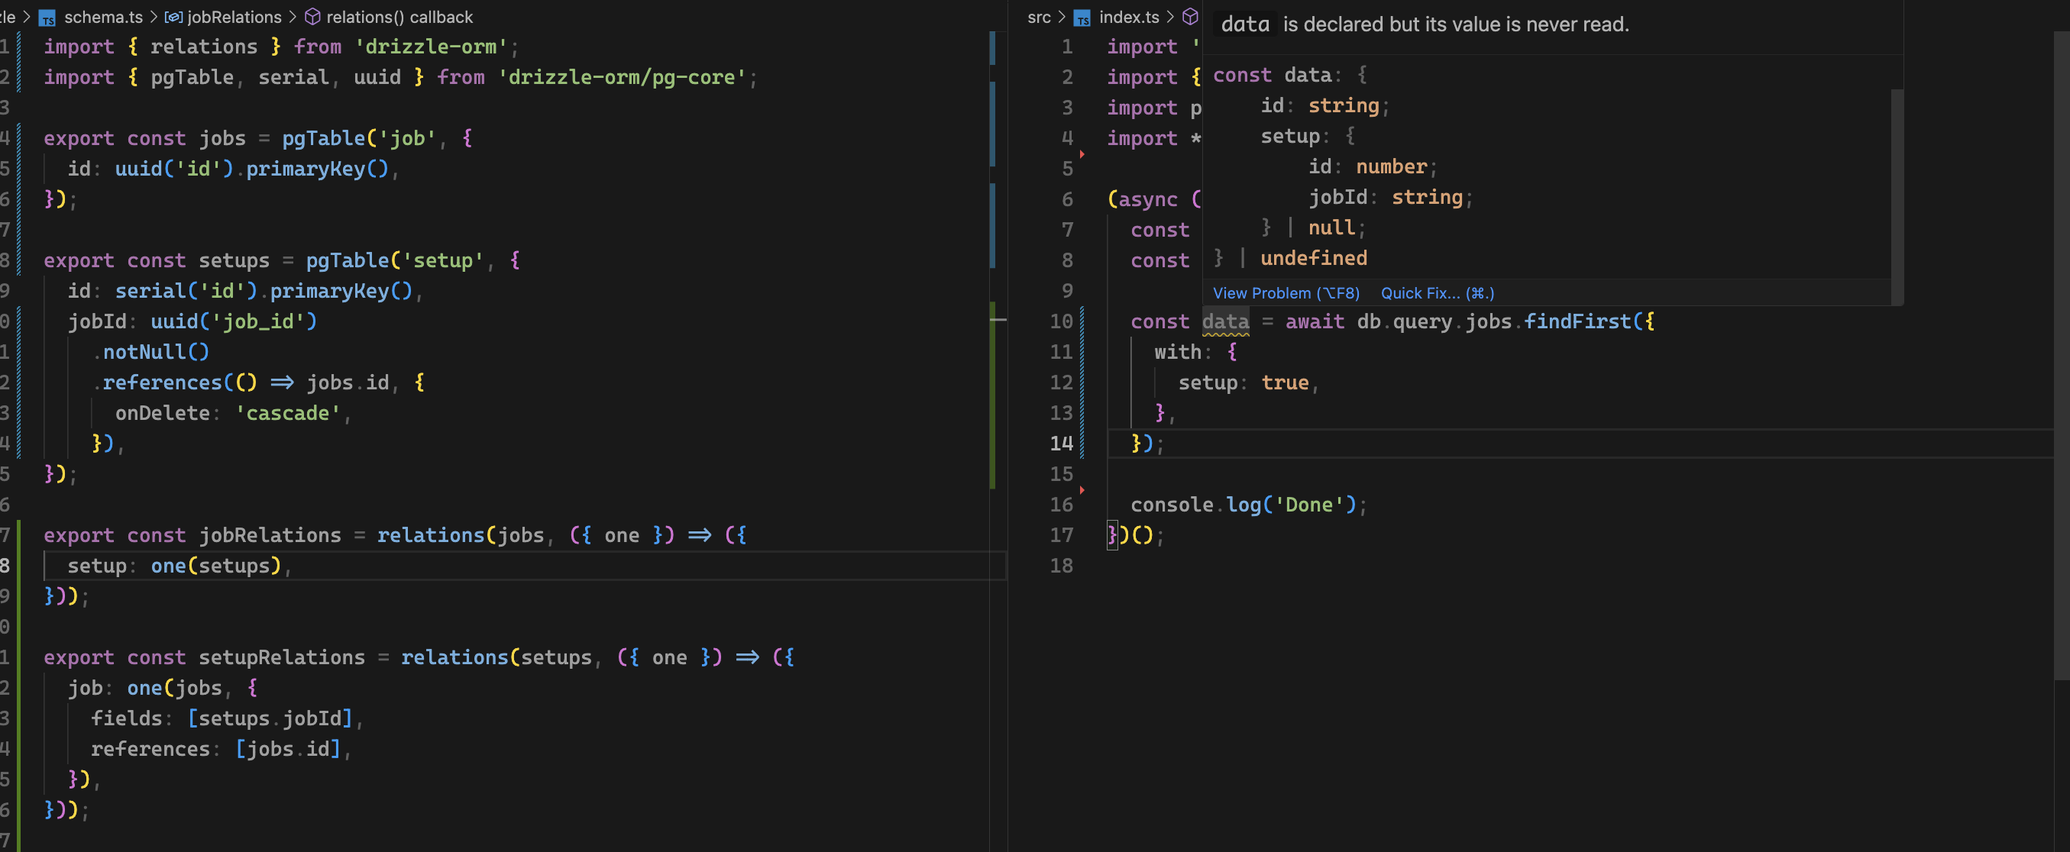Open the schema.ts breadcrumb dropdown

point(103,18)
